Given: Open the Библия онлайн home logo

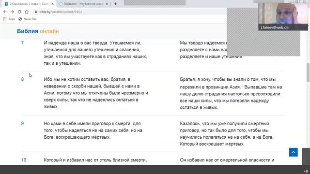Looking at the screenshot, I should tap(38, 31).
